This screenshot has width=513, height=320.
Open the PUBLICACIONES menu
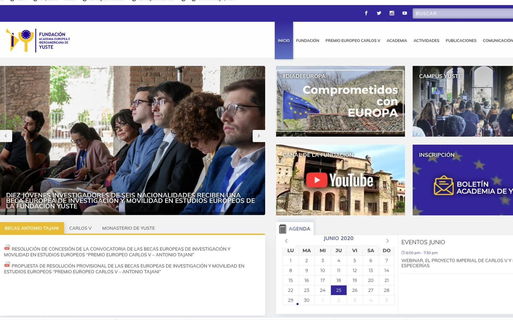(x=461, y=41)
